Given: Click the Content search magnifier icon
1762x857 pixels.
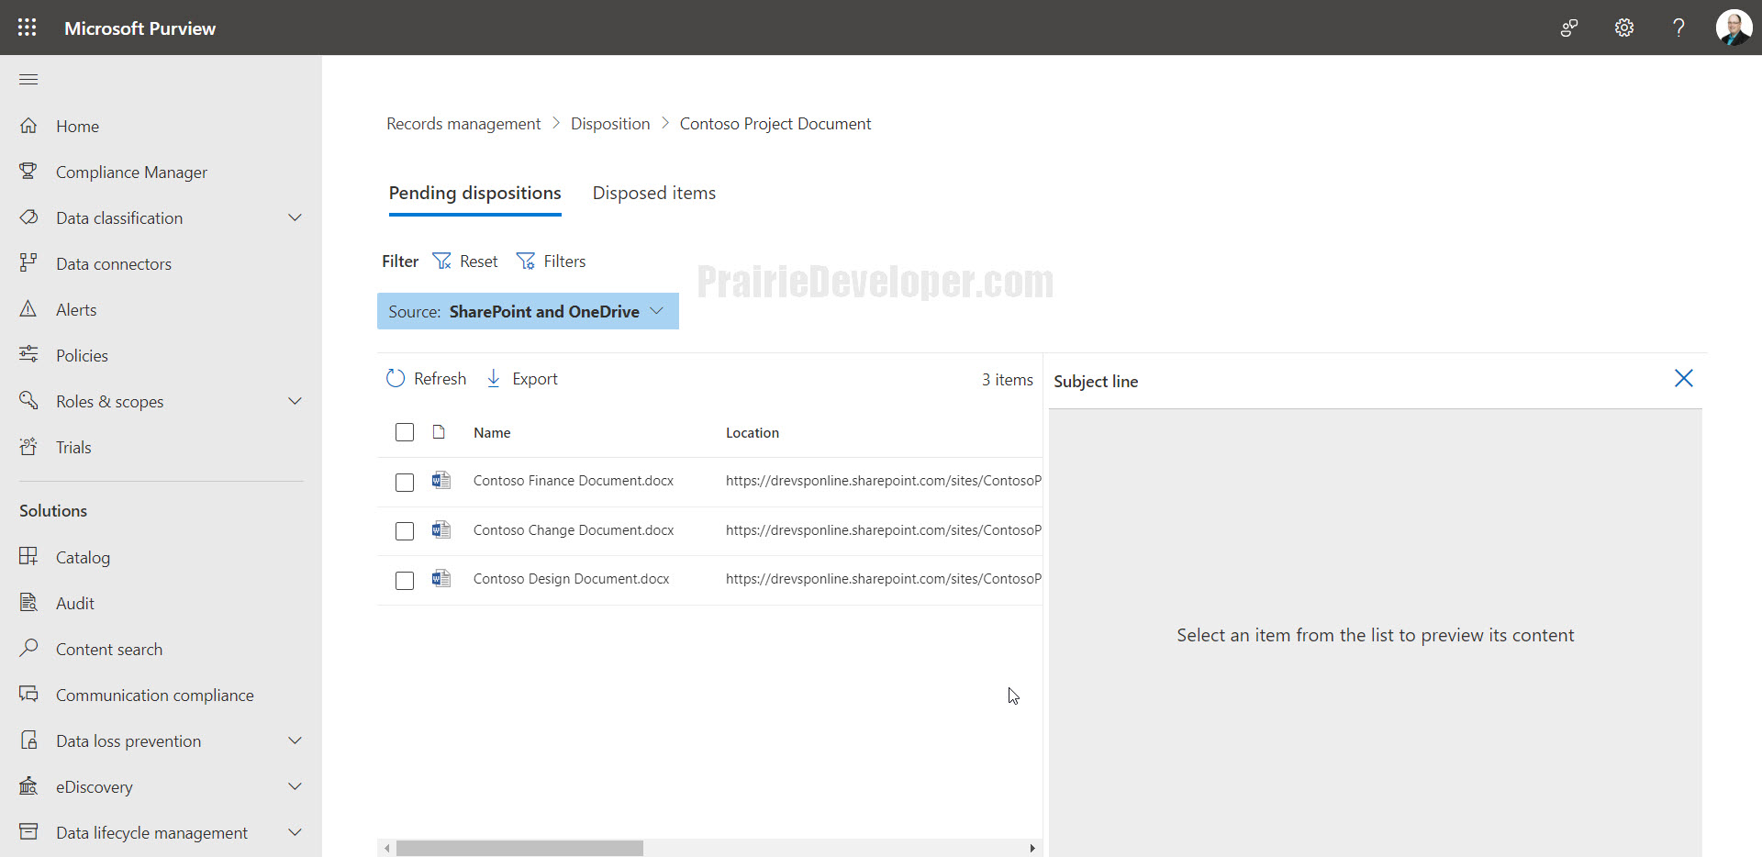Looking at the screenshot, I should click(x=28, y=649).
